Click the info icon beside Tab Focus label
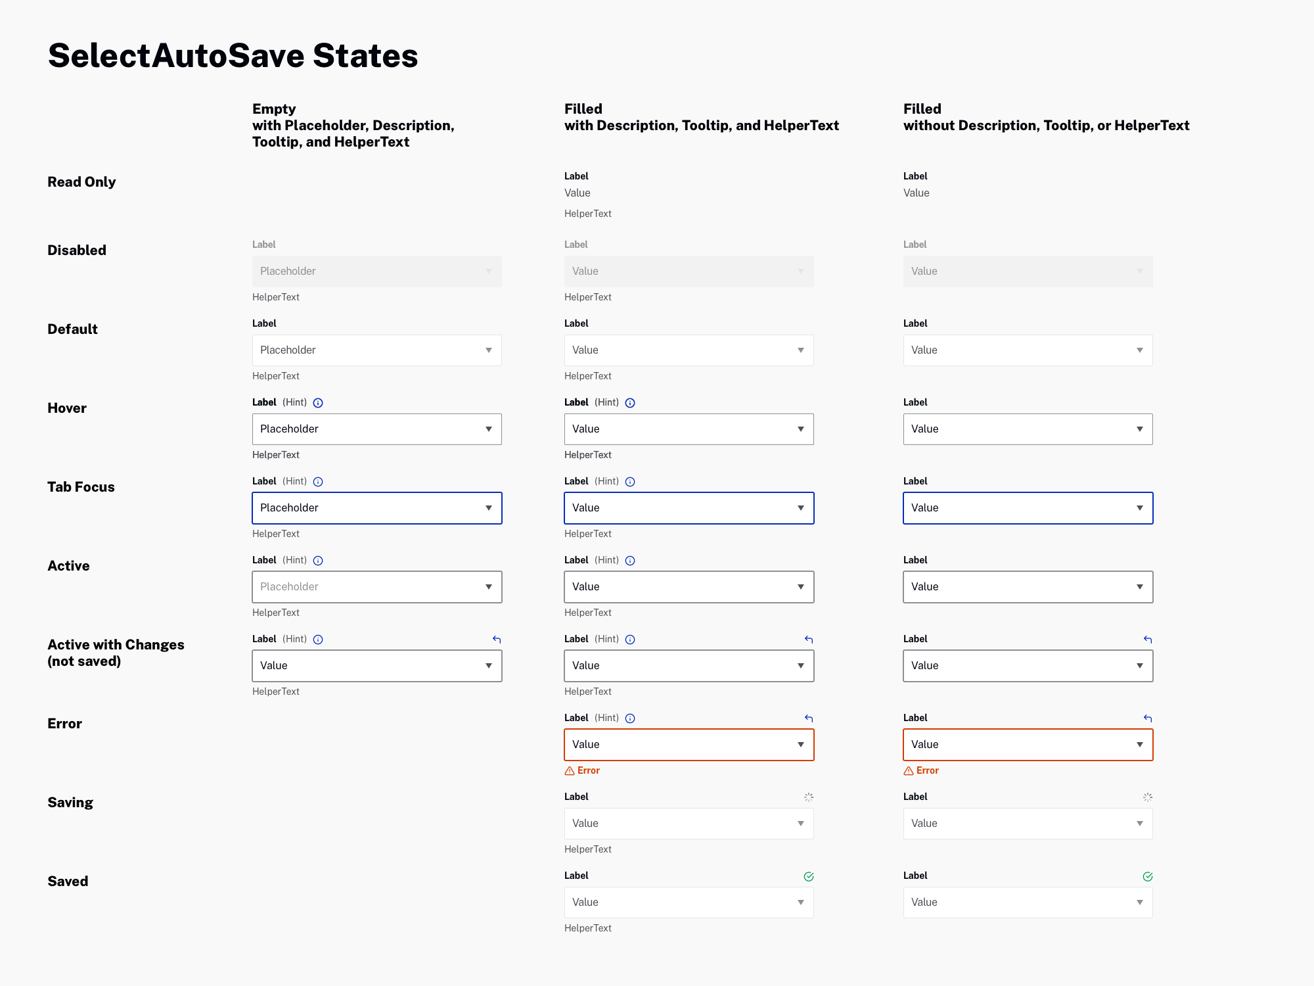This screenshot has height=986, width=1314. click(318, 481)
